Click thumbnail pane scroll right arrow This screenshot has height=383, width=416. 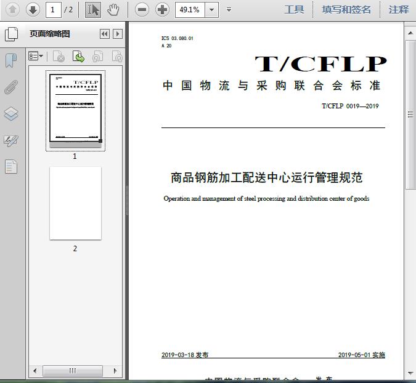(115, 371)
